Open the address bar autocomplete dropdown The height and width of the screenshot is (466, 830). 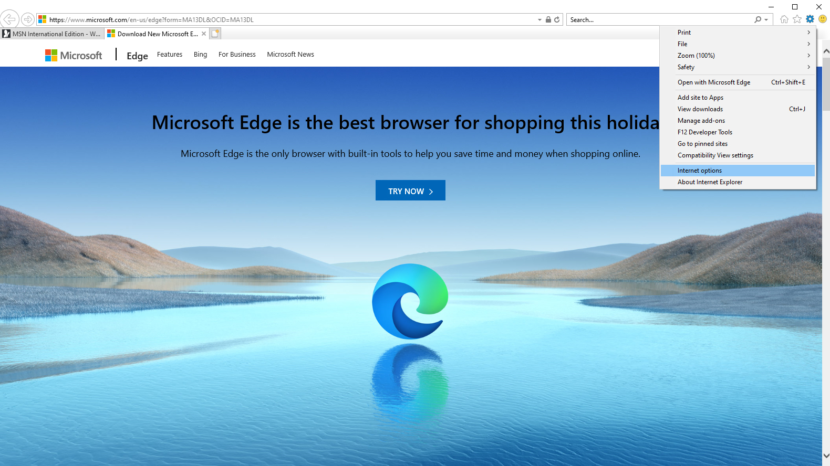539,20
